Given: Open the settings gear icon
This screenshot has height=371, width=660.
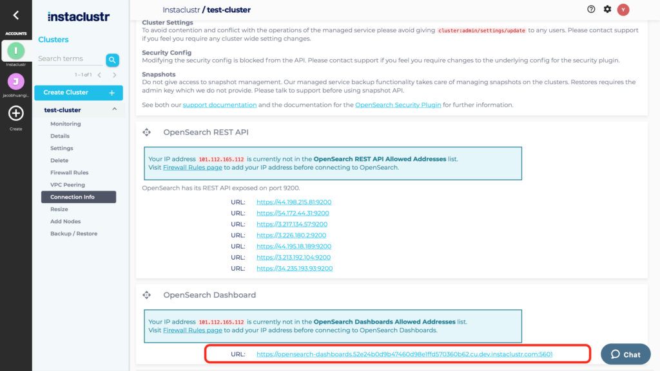Looking at the screenshot, I should [607, 10].
